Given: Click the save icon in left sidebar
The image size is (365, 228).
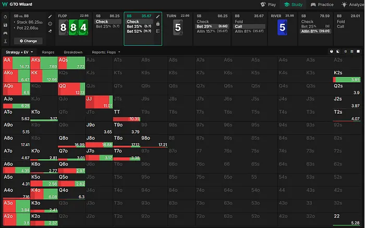Looking at the screenshot, I should tap(5, 24).
